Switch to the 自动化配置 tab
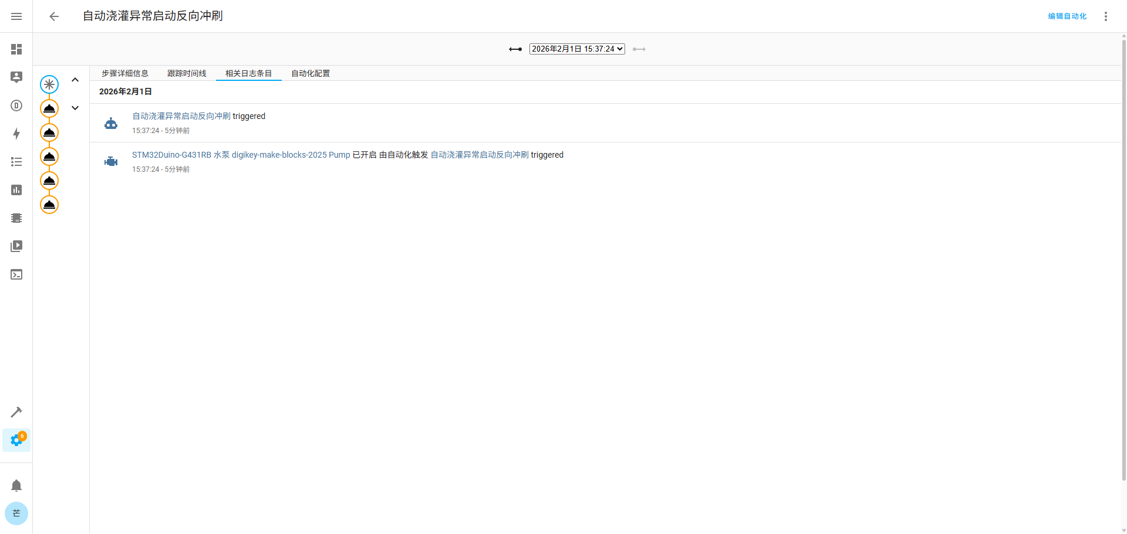The height and width of the screenshot is (534, 1127). tap(311, 73)
